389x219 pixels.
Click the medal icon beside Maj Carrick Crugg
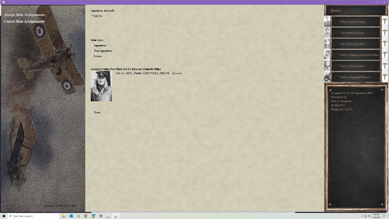pyautogui.click(x=384, y=22)
